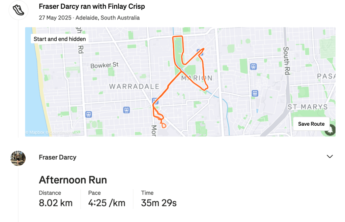Expand Fraser Darcy's activity details chevron
The image size is (345, 222).
(329, 156)
